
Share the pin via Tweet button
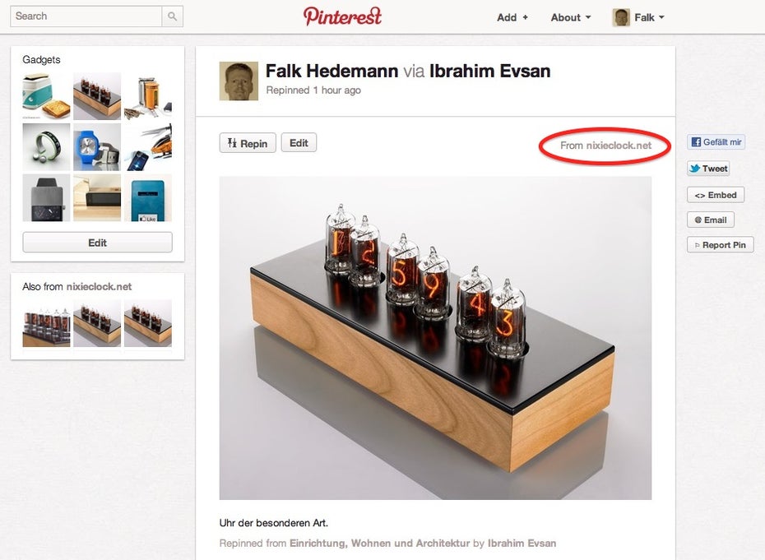click(708, 169)
